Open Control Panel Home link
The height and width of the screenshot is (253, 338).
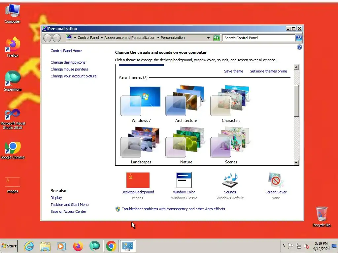pos(66,51)
